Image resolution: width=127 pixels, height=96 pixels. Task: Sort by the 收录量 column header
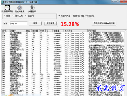[58, 31]
